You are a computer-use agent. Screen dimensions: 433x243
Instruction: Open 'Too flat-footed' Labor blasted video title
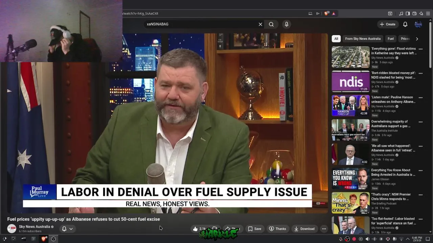pos(393,221)
